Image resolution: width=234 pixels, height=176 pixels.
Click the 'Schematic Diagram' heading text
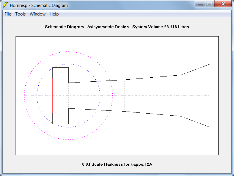pyautogui.click(x=64, y=27)
